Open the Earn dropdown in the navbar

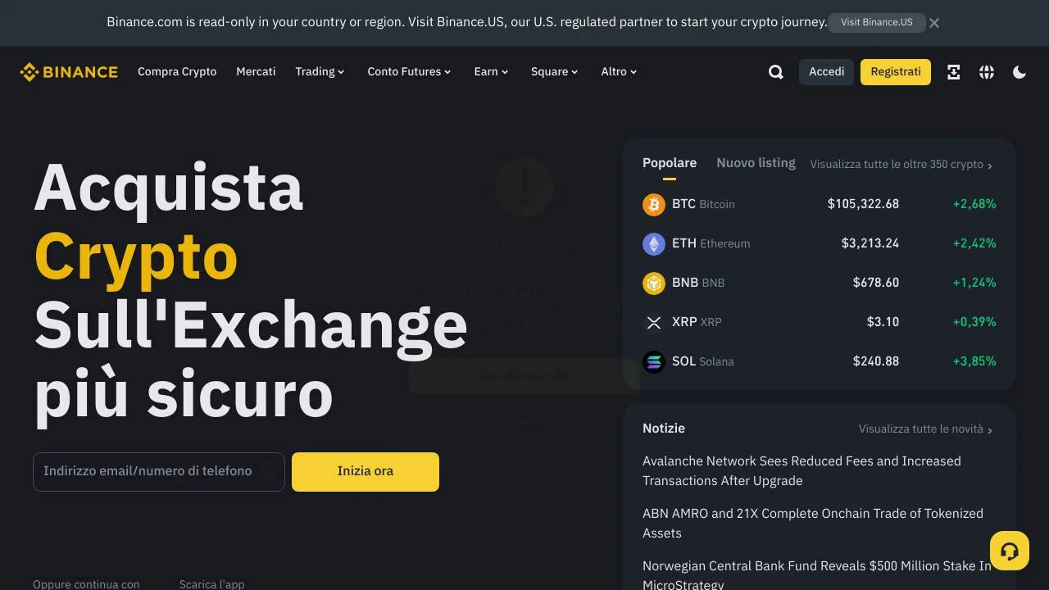point(490,71)
